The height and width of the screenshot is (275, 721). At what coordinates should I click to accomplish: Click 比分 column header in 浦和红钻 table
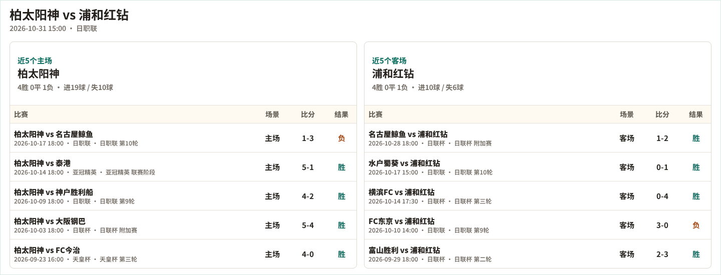(x=662, y=114)
